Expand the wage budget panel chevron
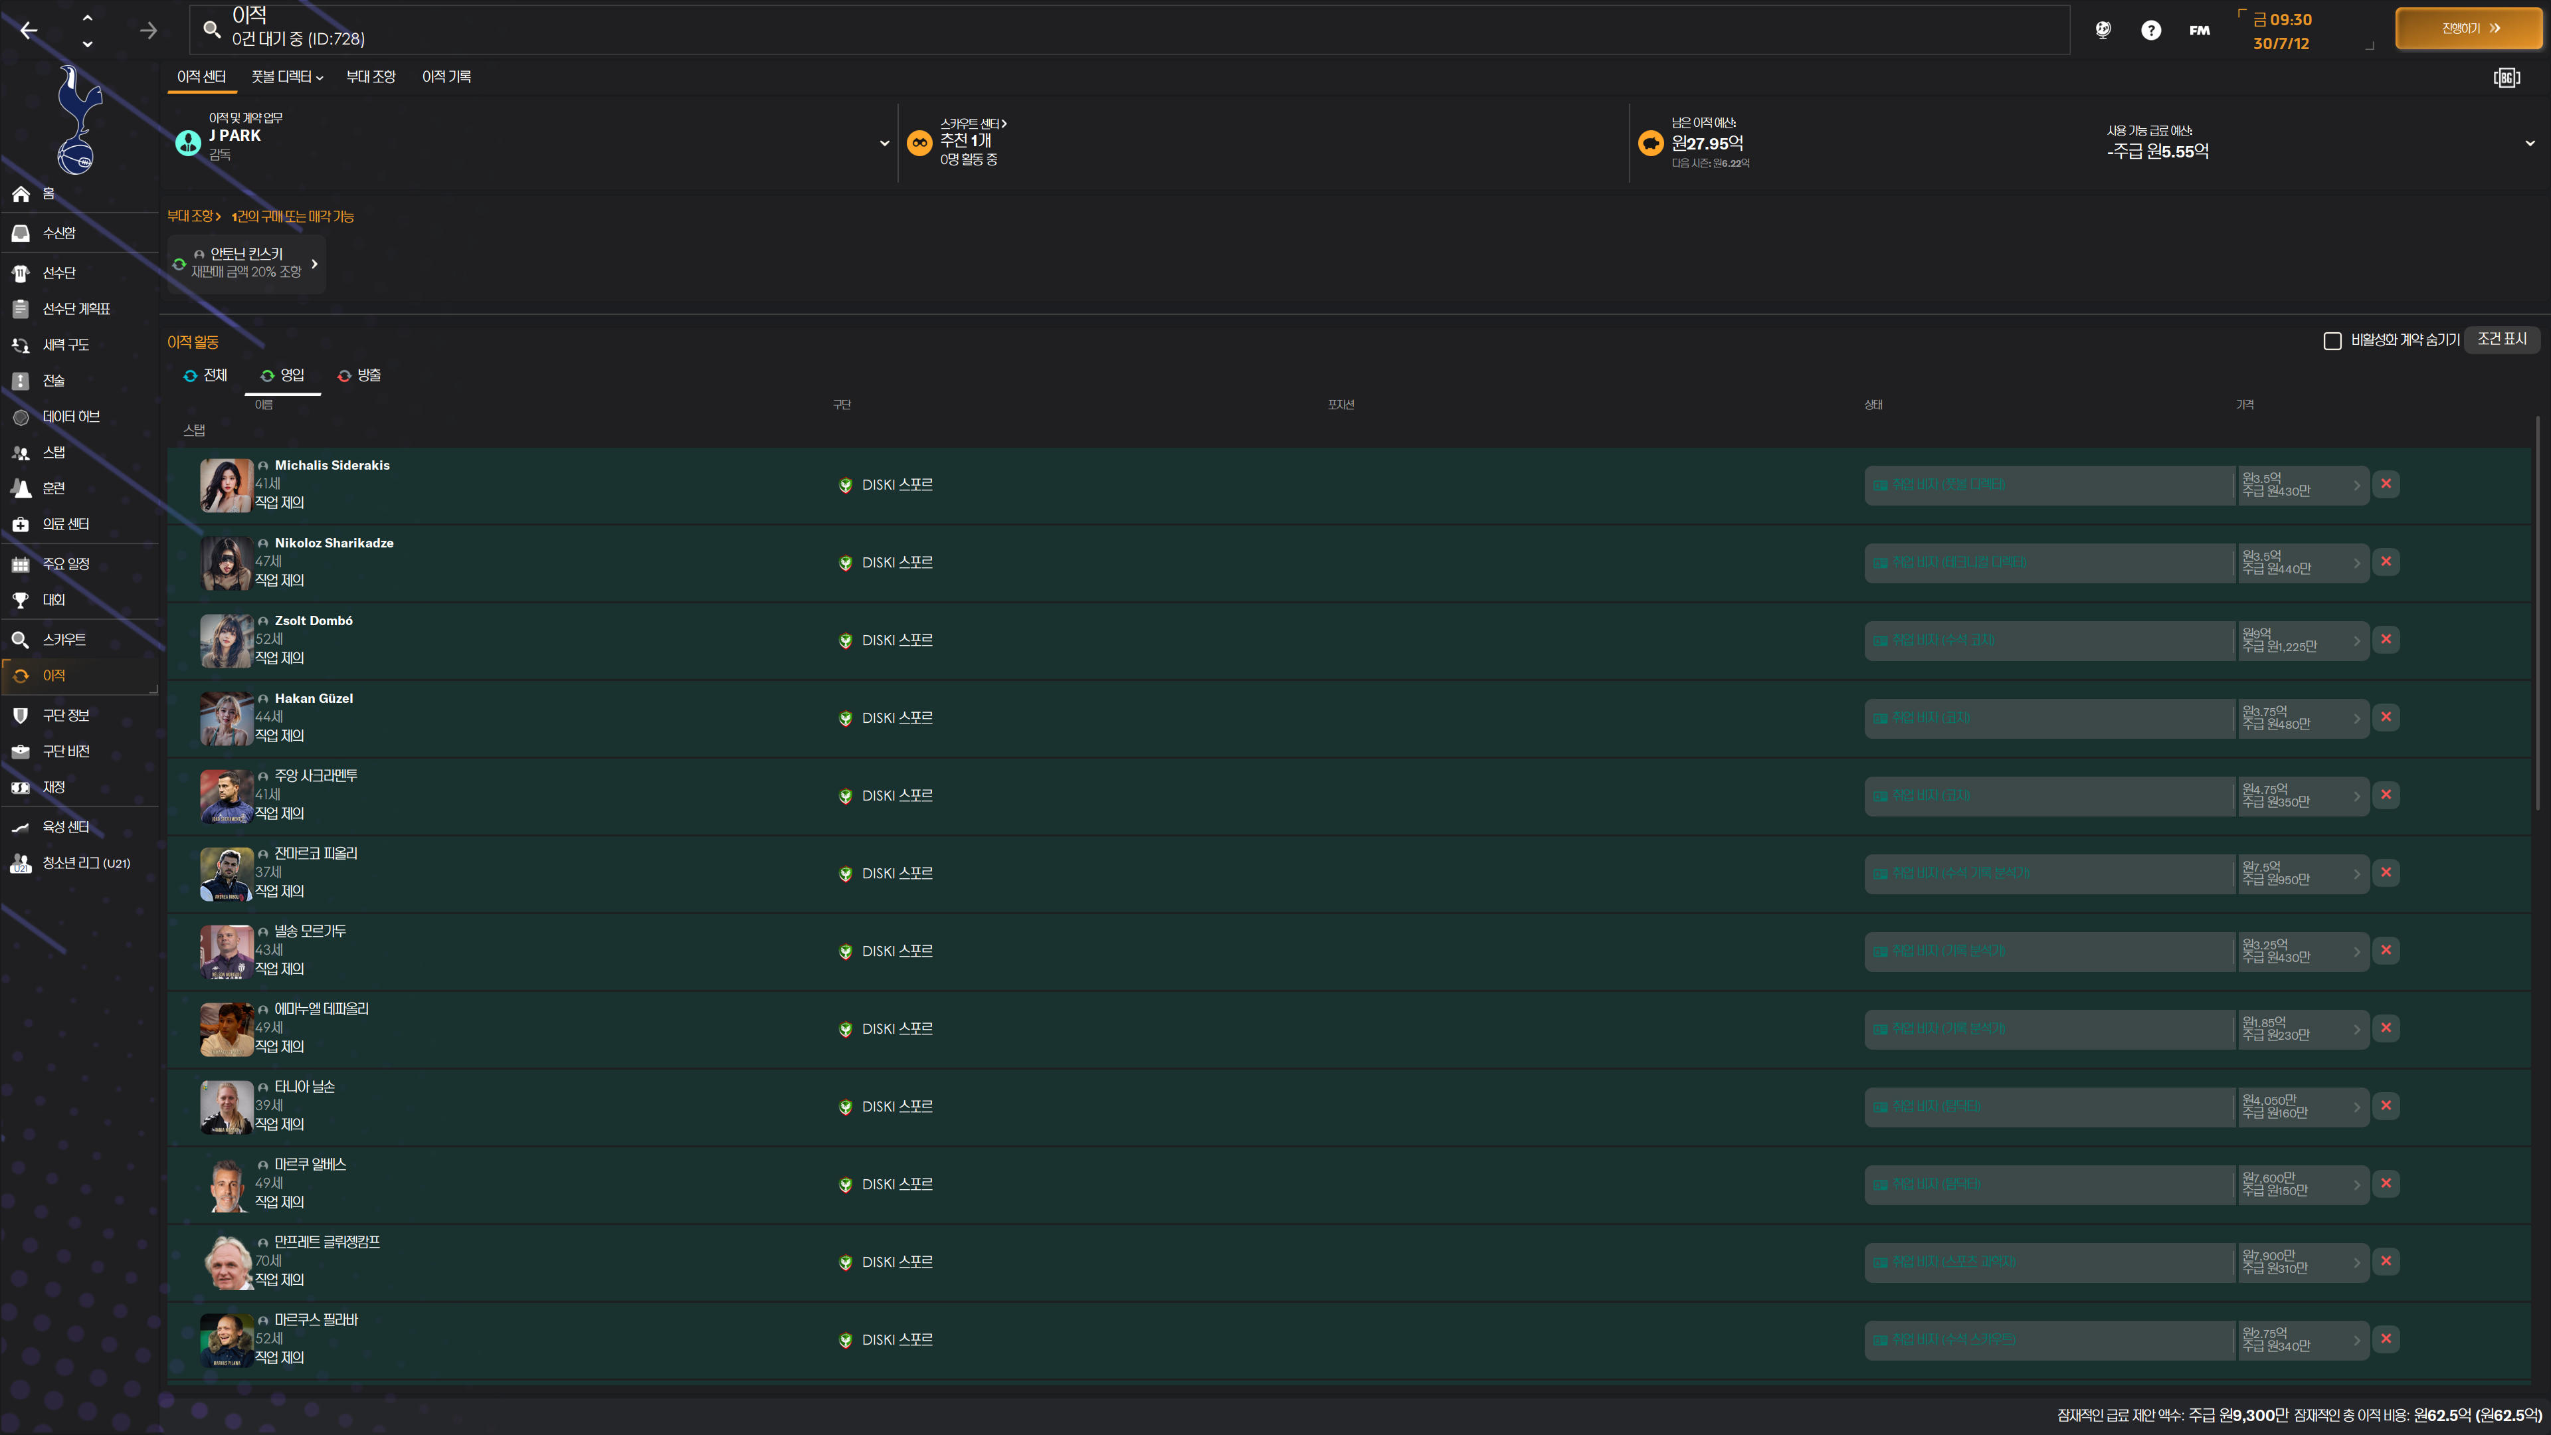The image size is (2551, 1435). coord(2529,143)
